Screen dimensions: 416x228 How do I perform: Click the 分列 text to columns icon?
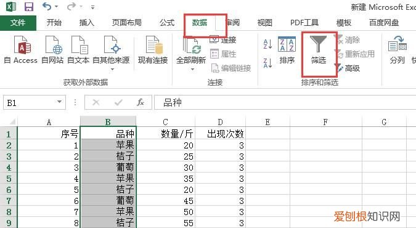click(397, 51)
